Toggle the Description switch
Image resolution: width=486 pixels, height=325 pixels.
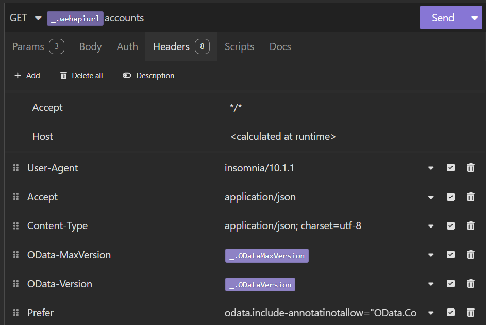tap(148, 76)
